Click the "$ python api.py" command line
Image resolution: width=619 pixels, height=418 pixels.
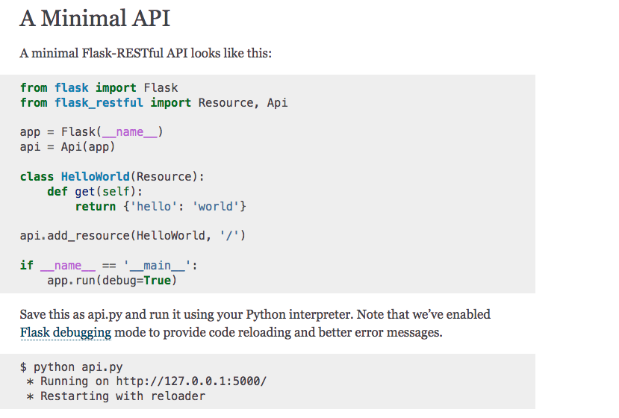click(x=71, y=367)
